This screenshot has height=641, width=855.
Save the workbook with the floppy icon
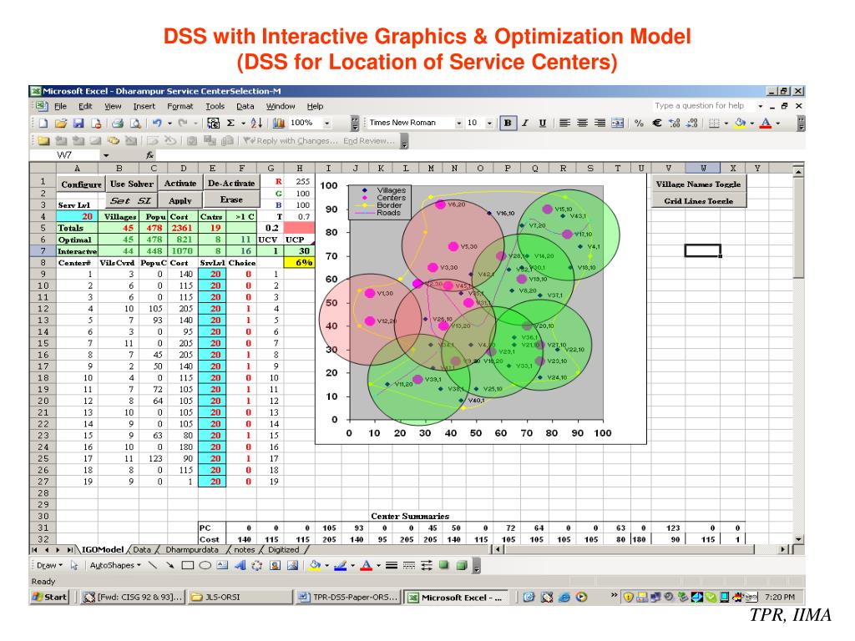(x=78, y=124)
